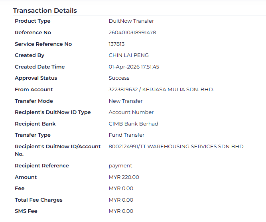Select the amount MYR 220.00
This screenshot has height=222, width=266.
tap(124, 177)
